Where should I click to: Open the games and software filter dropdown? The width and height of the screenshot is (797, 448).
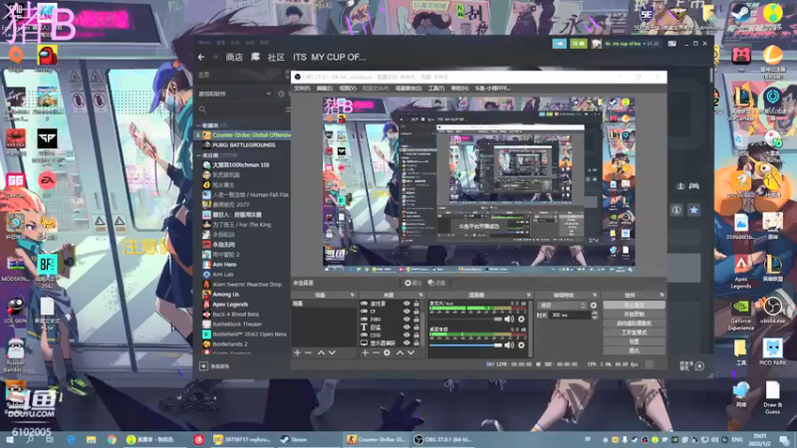click(235, 94)
